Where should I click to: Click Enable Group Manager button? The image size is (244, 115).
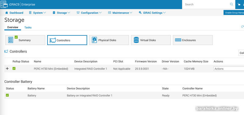click(x=234, y=13)
